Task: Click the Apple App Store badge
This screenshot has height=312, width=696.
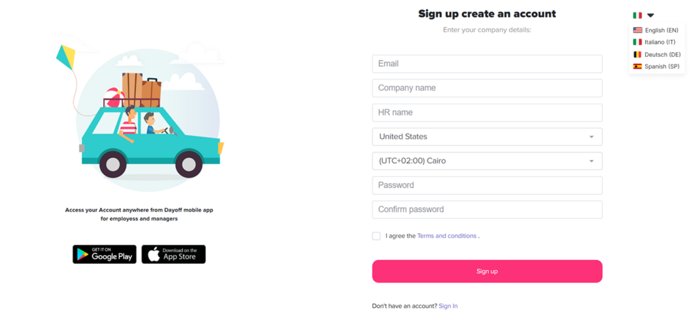Action: [173, 254]
